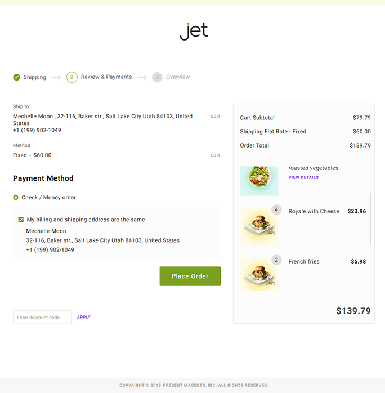Go to the Shipping step
This screenshot has height=393, width=385.
click(x=35, y=77)
